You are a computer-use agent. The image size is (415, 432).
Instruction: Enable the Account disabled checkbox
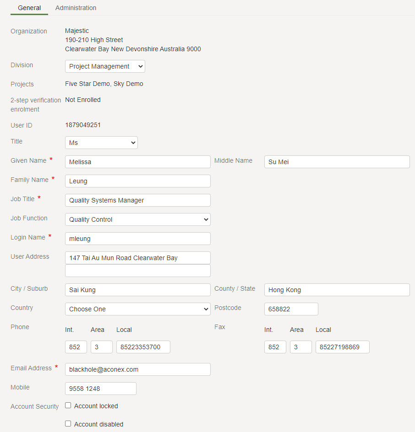pos(68,424)
